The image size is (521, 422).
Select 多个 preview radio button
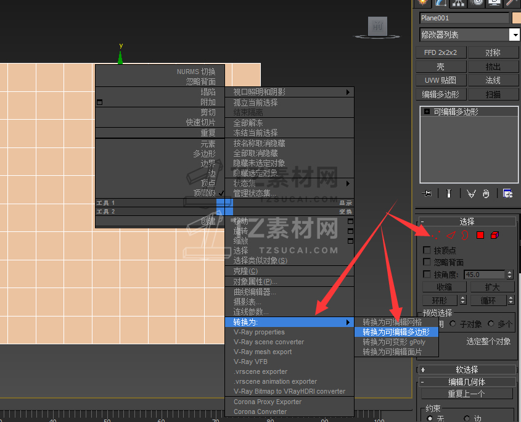(490, 323)
